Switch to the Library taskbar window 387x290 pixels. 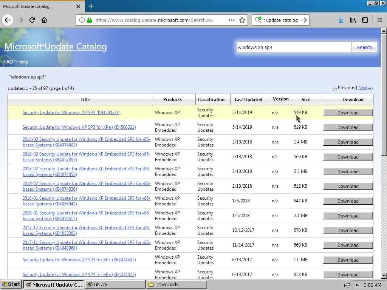coord(115,285)
